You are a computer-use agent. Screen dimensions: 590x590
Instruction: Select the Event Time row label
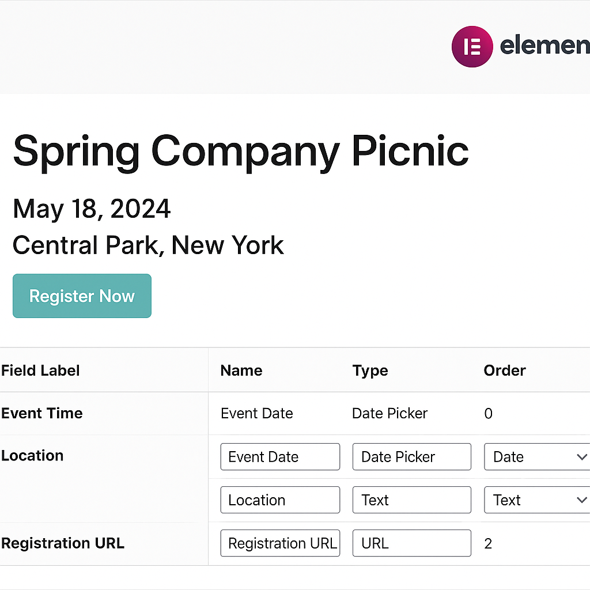tap(42, 413)
